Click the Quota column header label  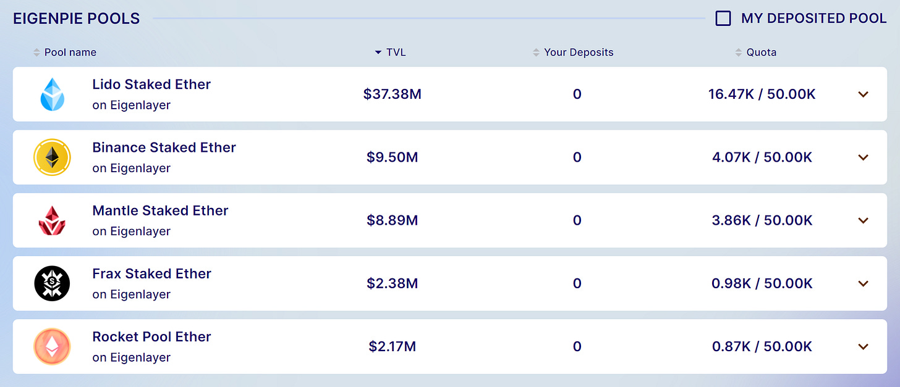pyautogui.click(x=762, y=52)
